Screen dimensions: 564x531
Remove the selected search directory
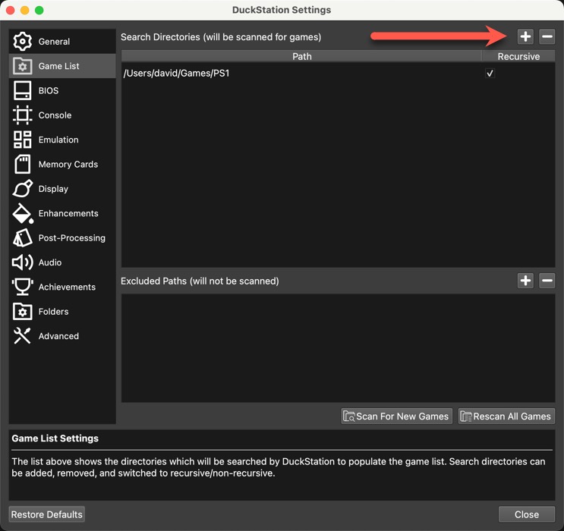click(x=547, y=36)
